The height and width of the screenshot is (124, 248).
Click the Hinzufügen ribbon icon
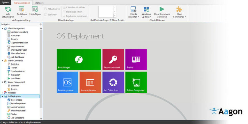(35, 9)
